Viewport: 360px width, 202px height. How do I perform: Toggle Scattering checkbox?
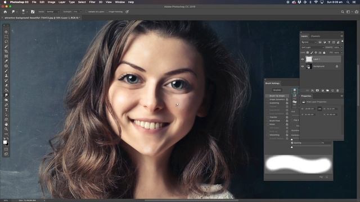point(268,103)
